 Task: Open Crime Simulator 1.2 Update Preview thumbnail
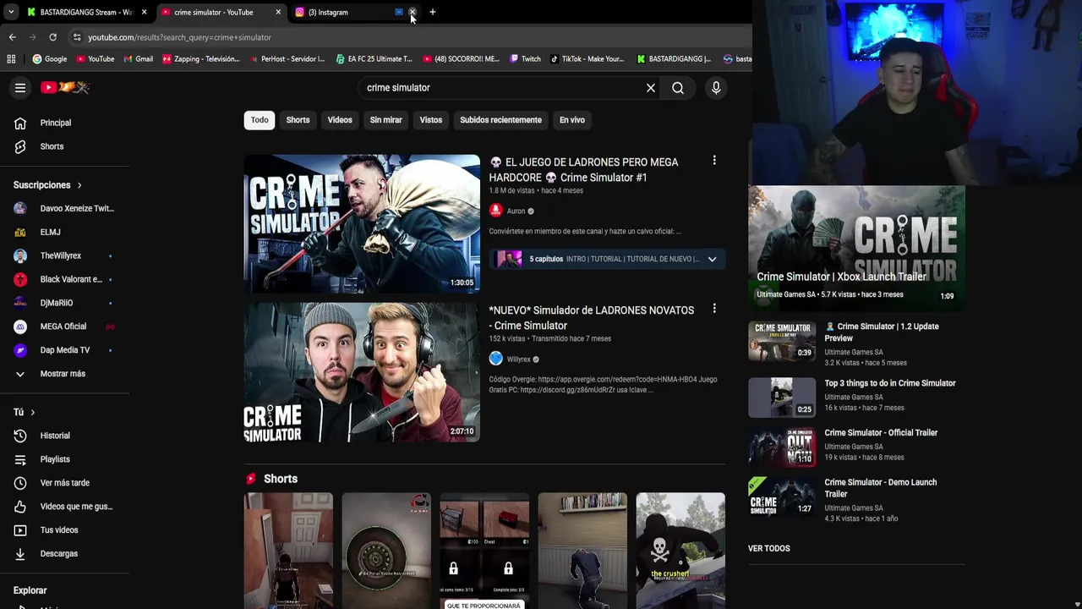coord(782,340)
